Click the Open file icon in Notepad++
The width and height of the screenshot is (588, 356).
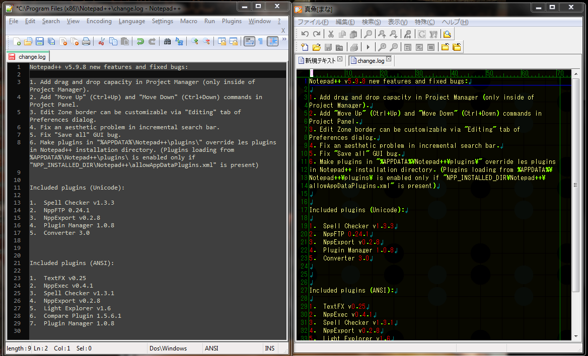(28, 41)
